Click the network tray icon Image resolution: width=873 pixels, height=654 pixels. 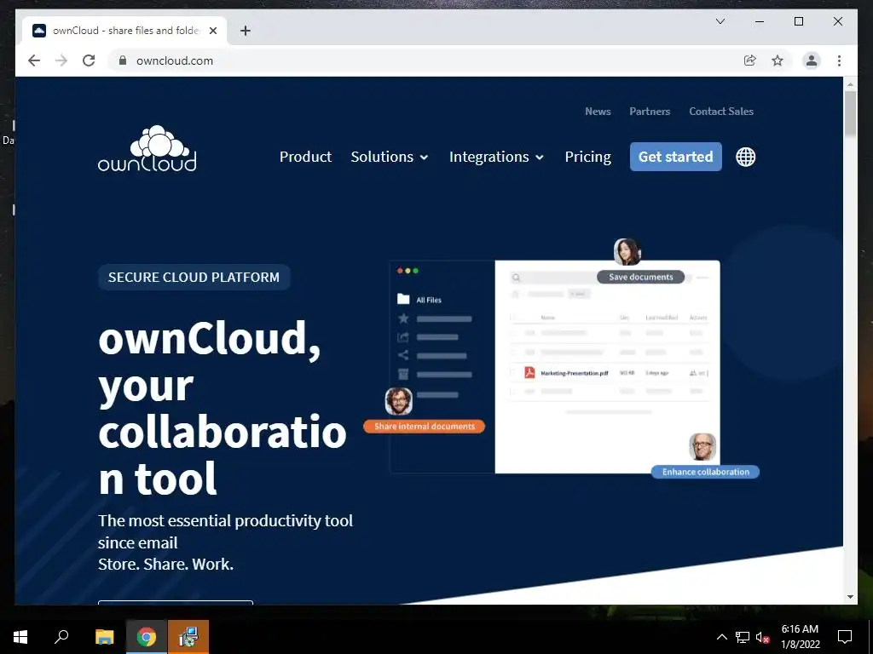pyautogui.click(x=743, y=637)
